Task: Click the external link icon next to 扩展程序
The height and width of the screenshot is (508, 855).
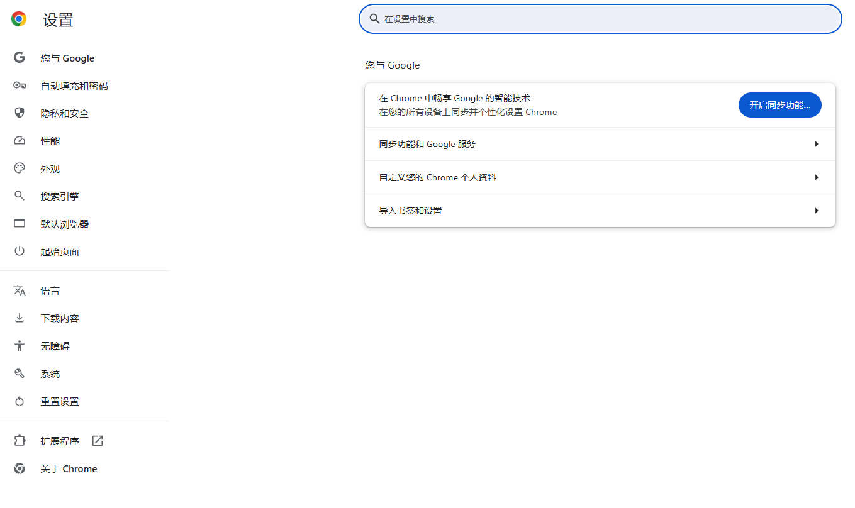Action: [x=98, y=441]
